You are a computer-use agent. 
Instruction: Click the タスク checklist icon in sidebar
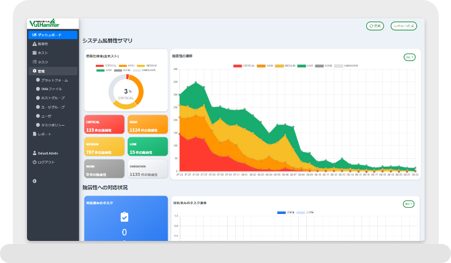click(34, 62)
